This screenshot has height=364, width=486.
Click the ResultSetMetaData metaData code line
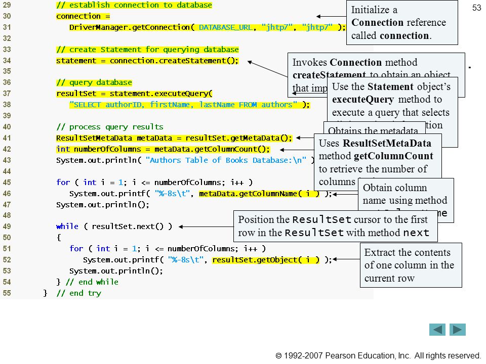[x=174, y=138]
